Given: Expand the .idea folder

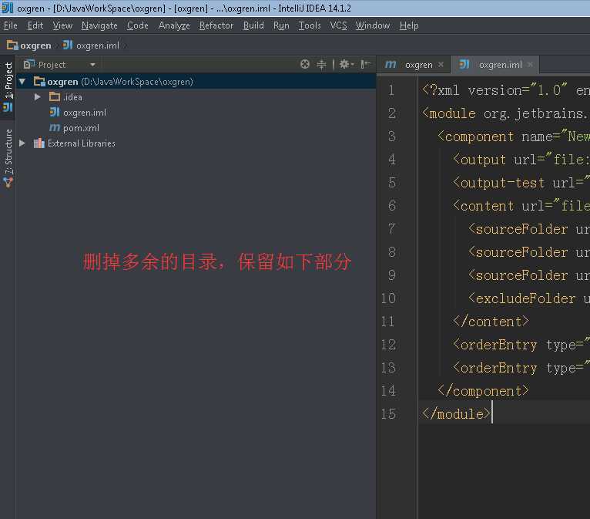Looking at the screenshot, I should click(37, 97).
